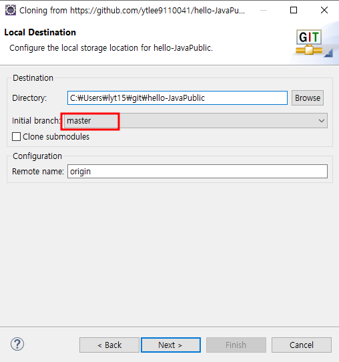Click the Directory label
This screenshot has height=362, width=339.
point(29,98)
